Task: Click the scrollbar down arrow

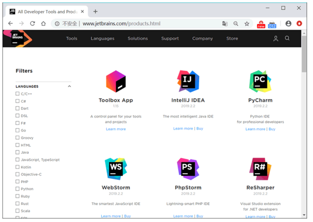Action: coord(304,215)
